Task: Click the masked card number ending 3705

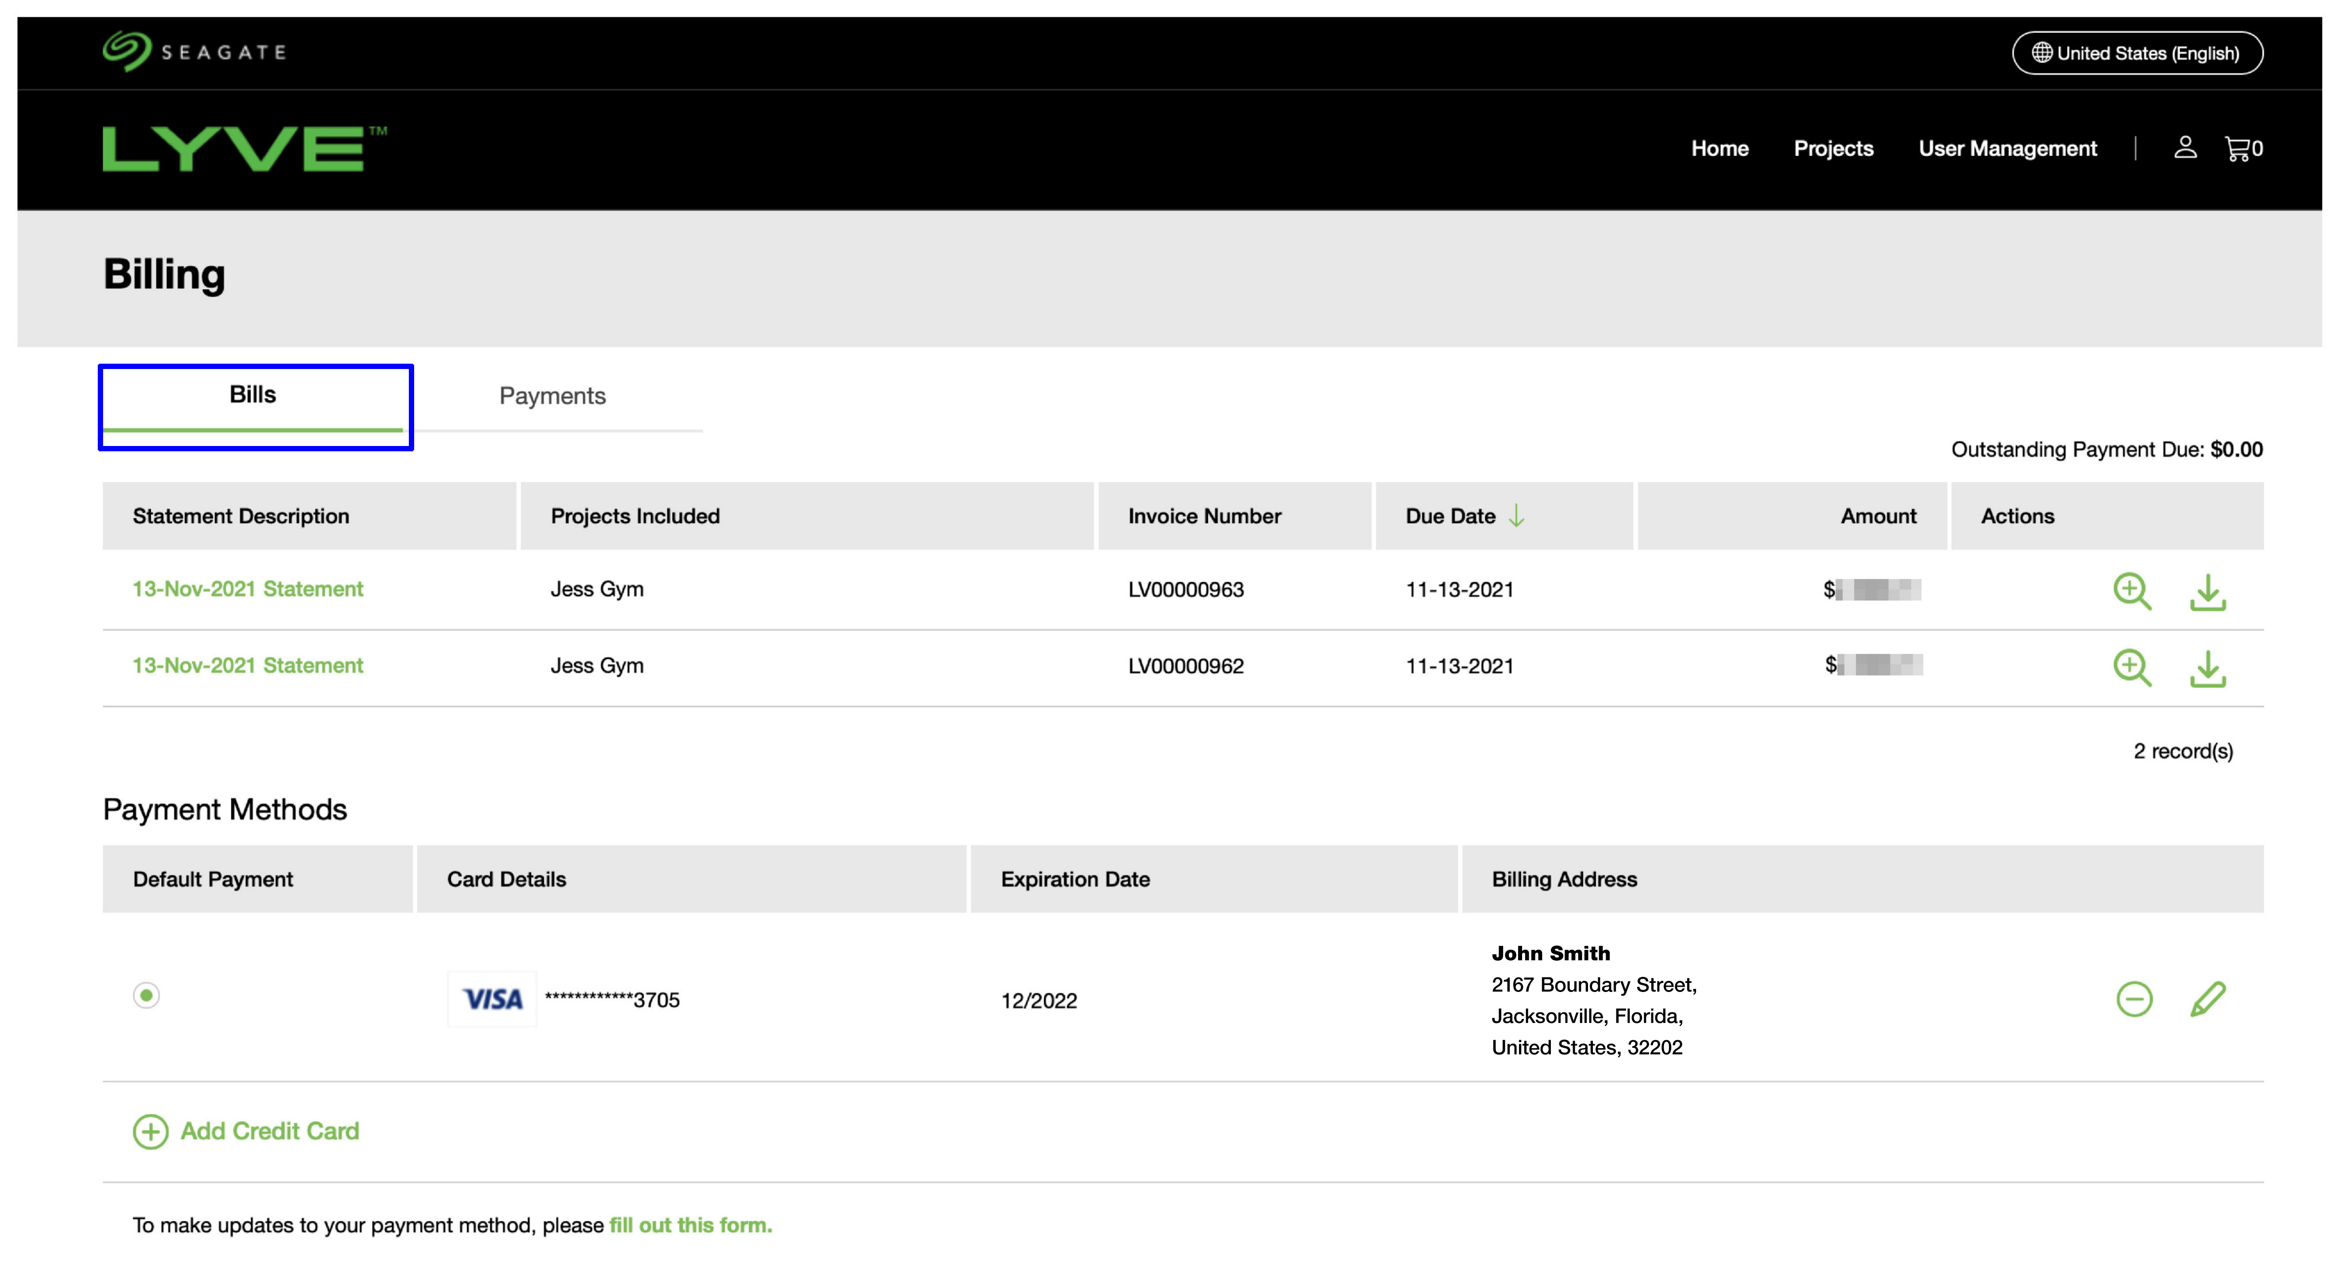Action: pos(612,1000)
